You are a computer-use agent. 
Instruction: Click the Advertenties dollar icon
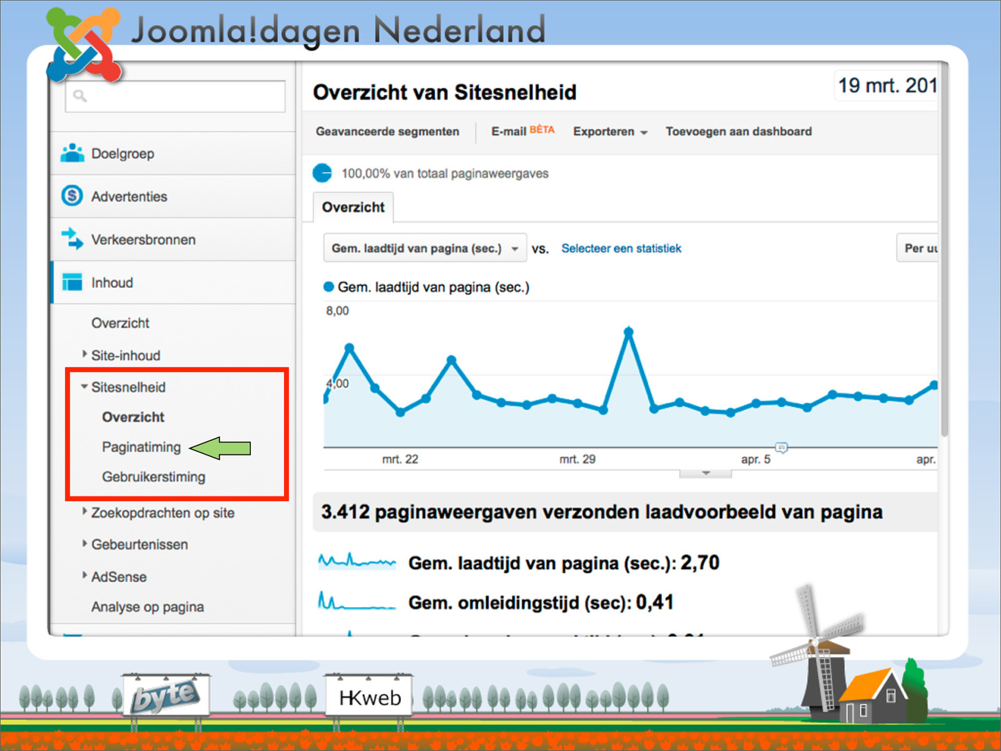point(72,196)
